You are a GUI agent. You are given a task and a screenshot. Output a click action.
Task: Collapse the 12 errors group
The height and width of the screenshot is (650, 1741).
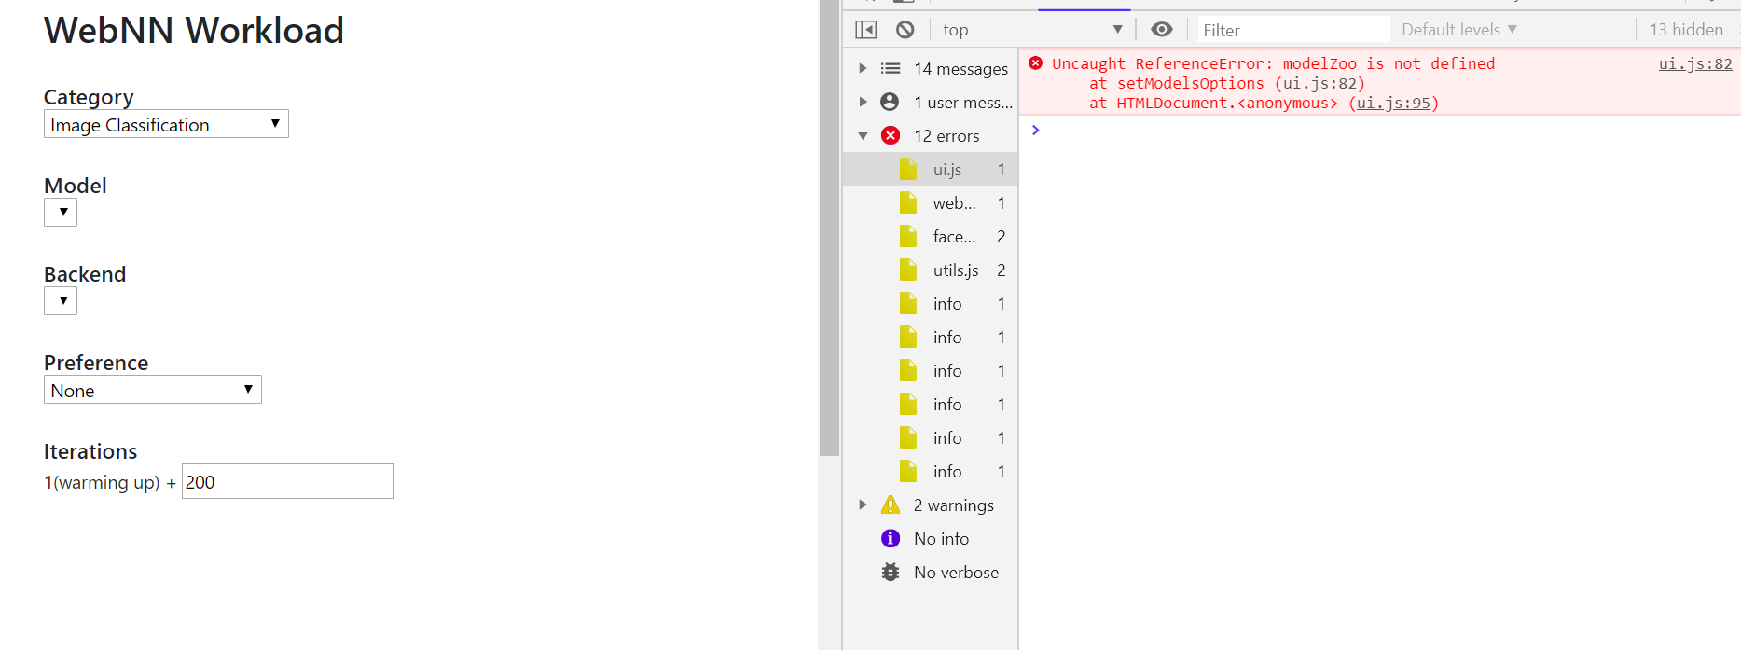(x=863, y=135)
